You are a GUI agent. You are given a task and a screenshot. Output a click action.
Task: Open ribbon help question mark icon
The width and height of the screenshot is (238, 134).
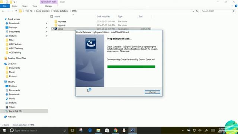coord(236,6)
